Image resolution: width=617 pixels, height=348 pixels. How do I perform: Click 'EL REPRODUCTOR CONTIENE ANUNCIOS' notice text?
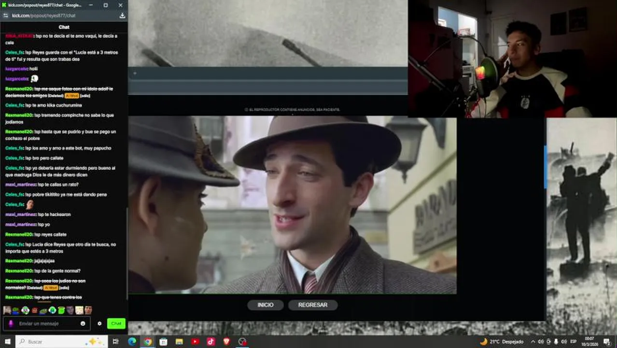pos(292,110)
